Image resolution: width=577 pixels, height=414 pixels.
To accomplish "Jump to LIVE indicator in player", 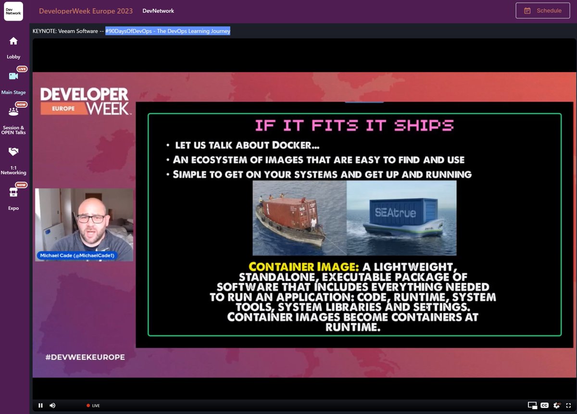I will [93, 406].
